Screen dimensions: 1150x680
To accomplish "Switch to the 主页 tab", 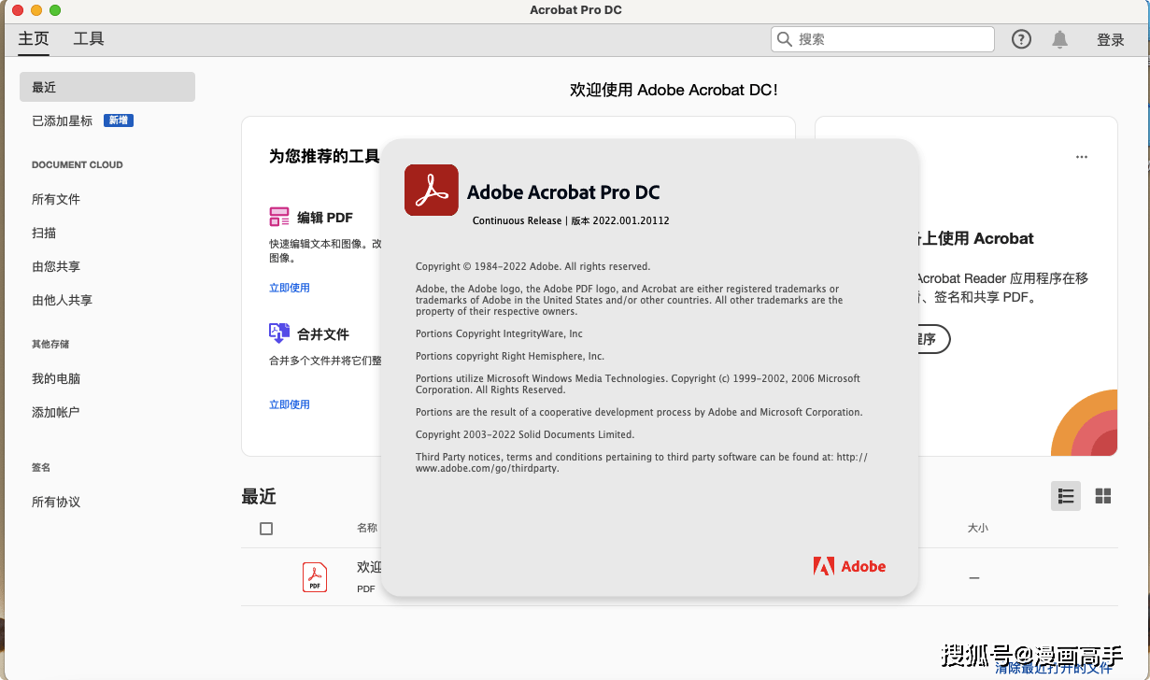I will tap(34, 39).
